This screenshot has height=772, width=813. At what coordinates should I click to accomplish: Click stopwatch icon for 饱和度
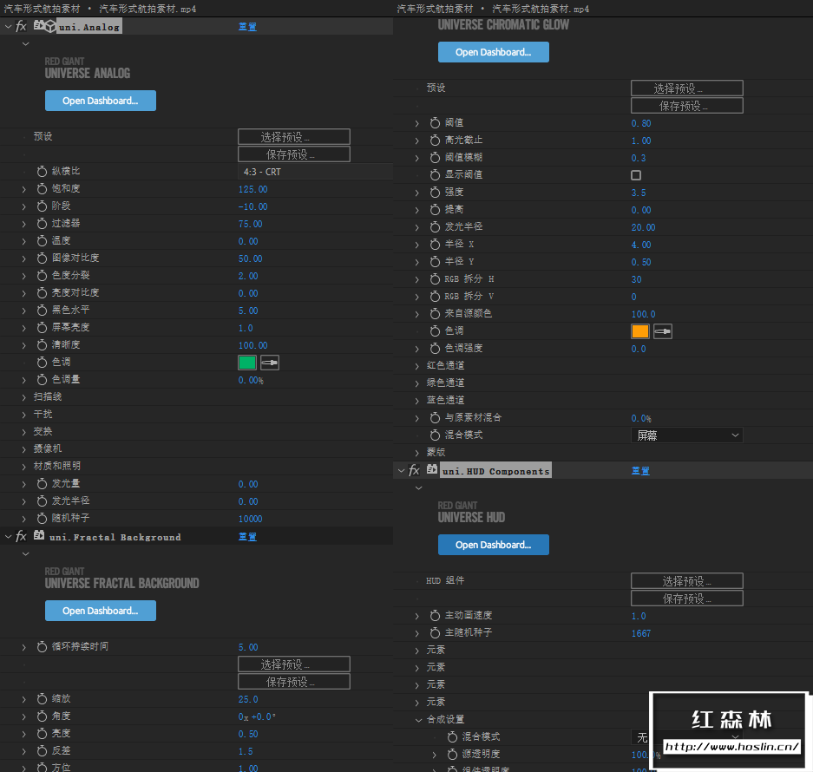point(42,189)
